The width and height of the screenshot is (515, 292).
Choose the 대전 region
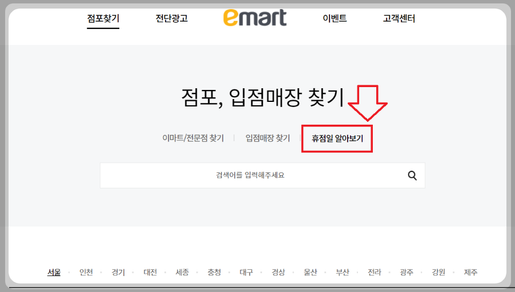(x=150, y=272)
